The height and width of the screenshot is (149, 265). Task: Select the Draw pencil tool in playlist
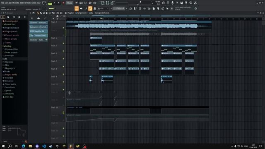pyautogui.click(x=38, y=13)
